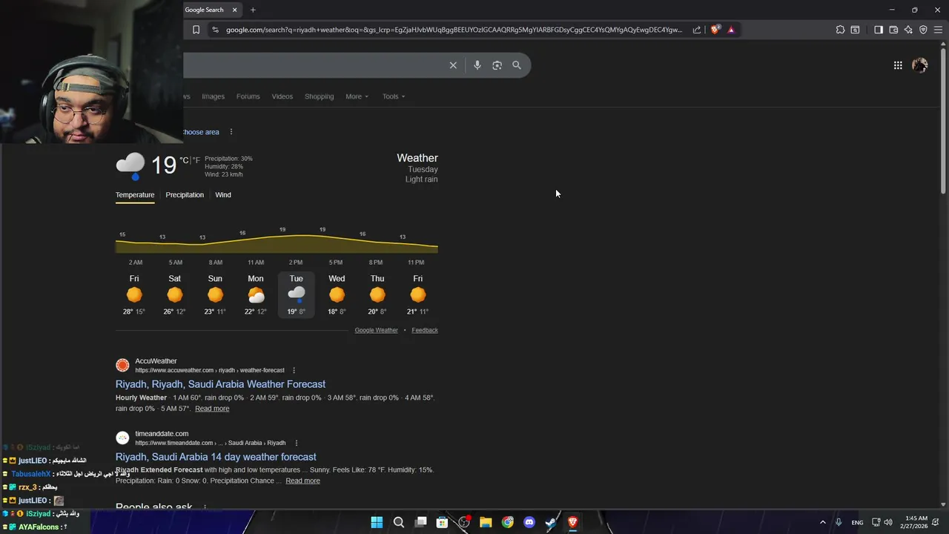Screen dimensions: 949x534
Task: Expand the More search filters dropdown
Action: (x=357, y=96)
